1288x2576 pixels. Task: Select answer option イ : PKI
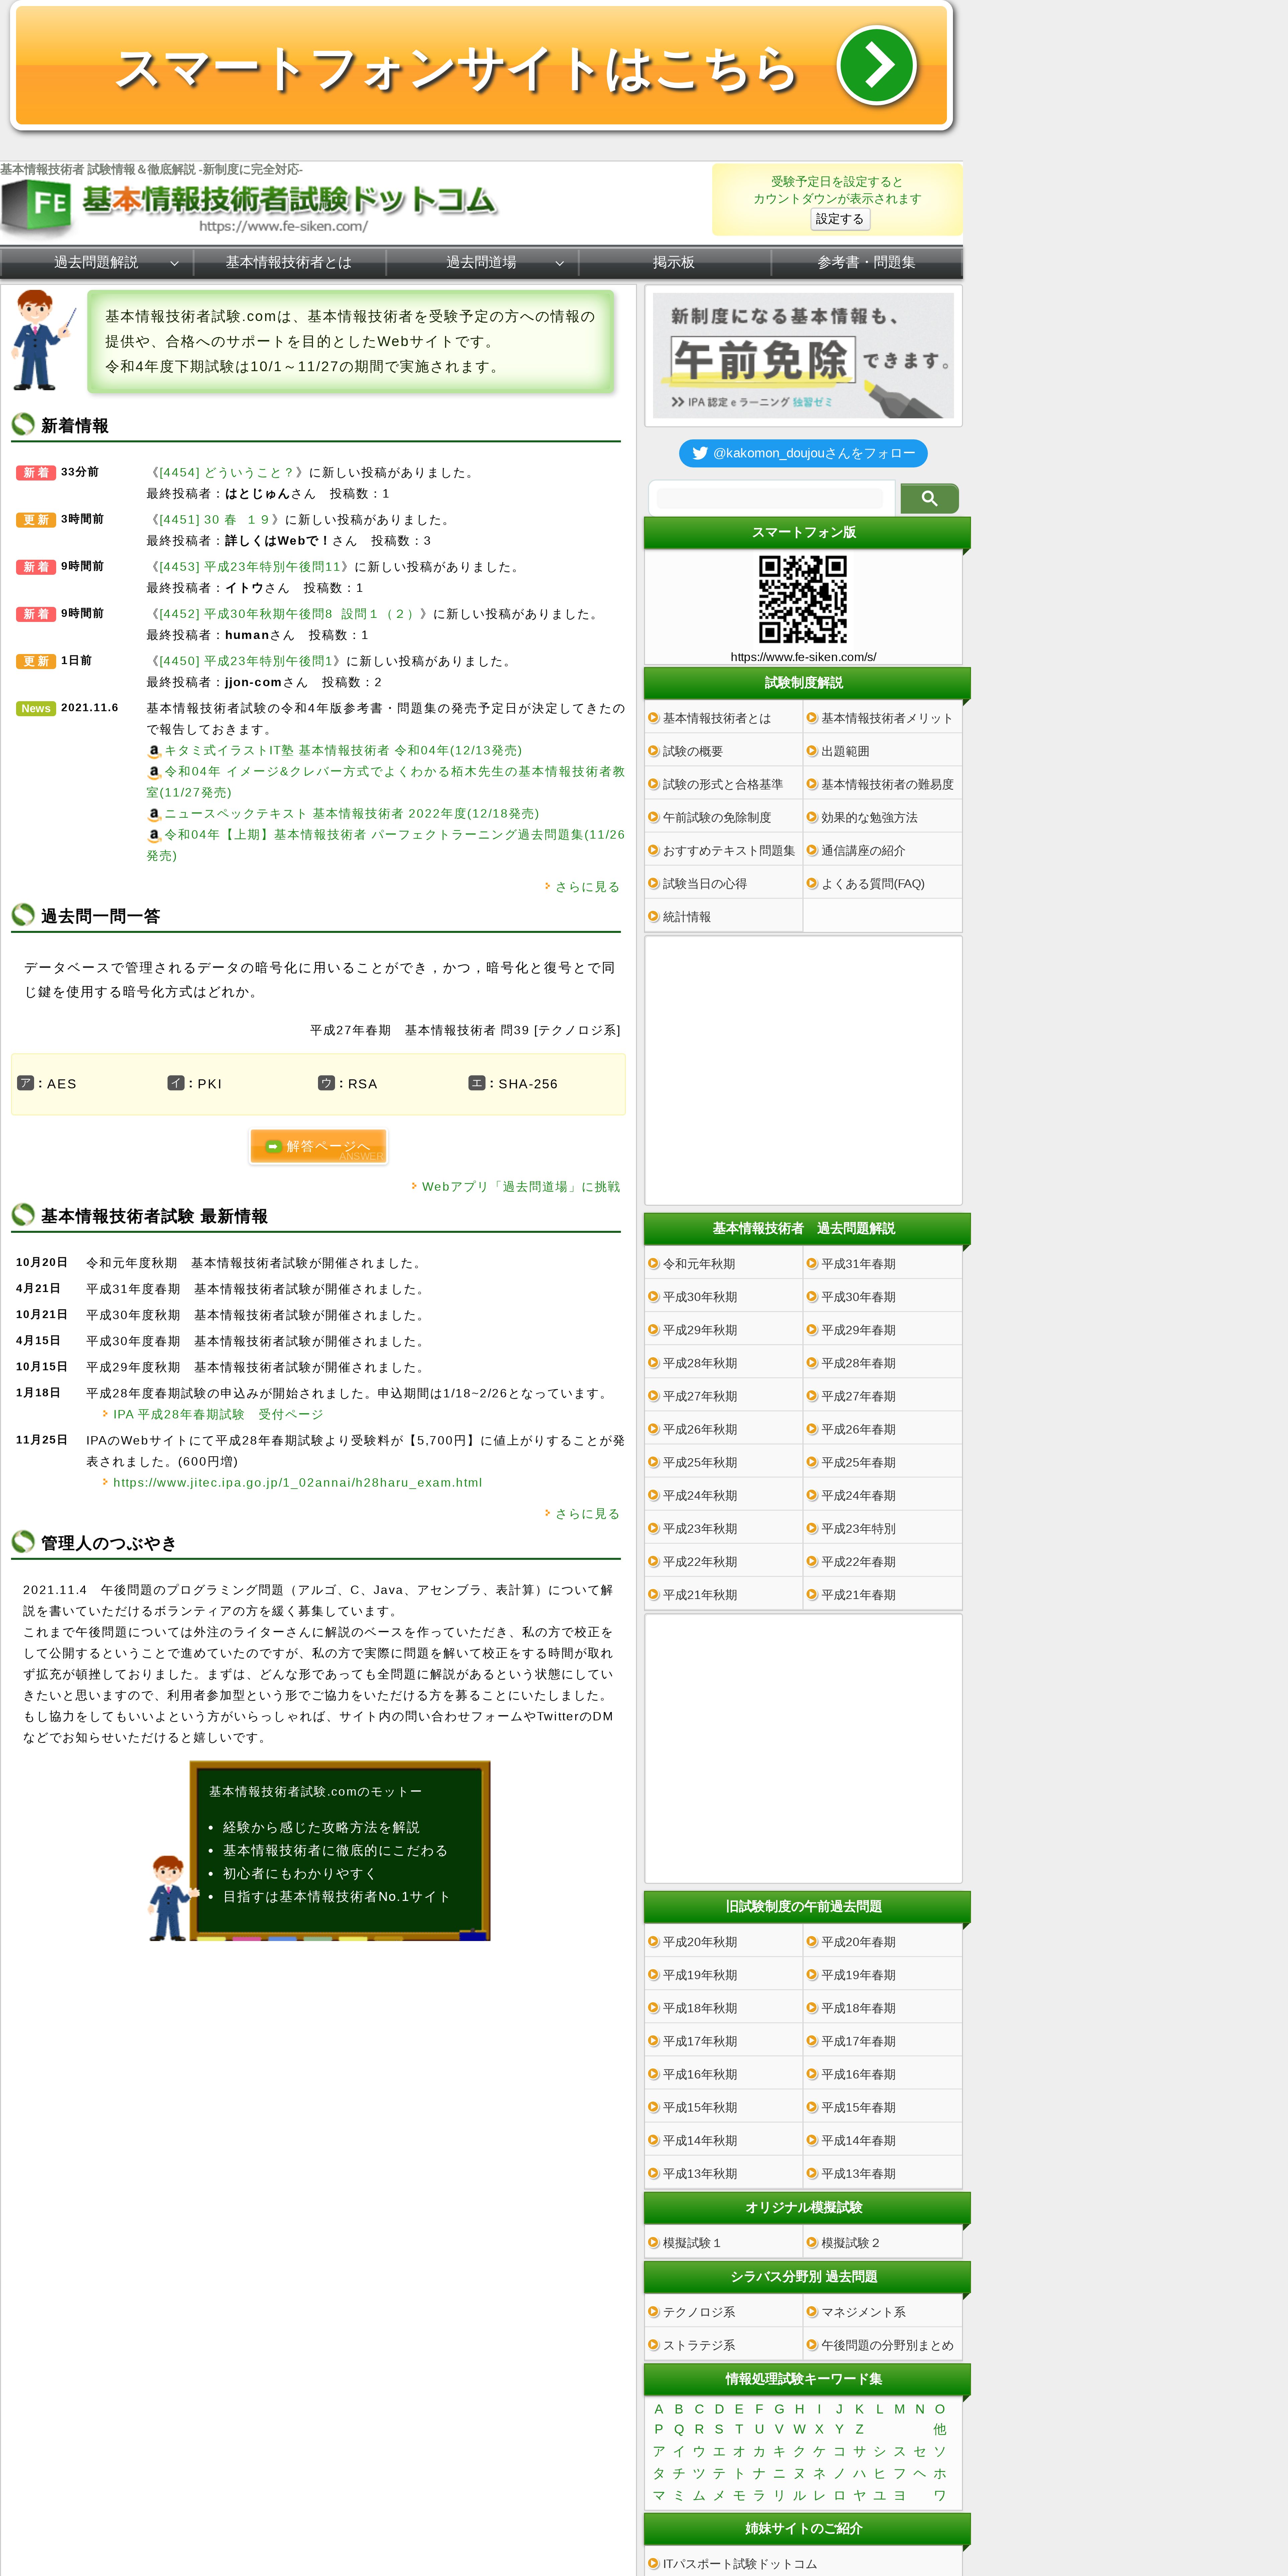point(195,1084)
